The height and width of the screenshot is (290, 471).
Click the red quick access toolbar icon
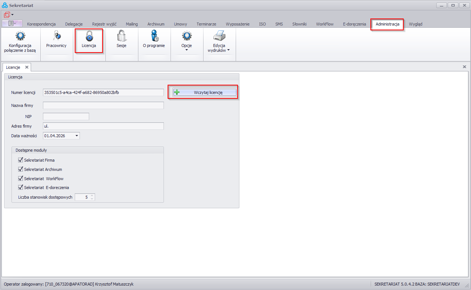pos(7,15)
